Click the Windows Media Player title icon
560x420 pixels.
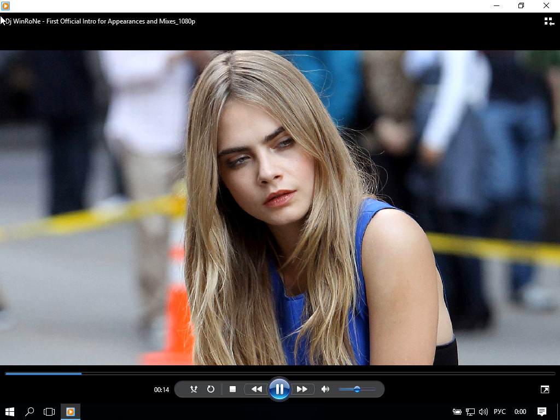[x=5, y=5]
